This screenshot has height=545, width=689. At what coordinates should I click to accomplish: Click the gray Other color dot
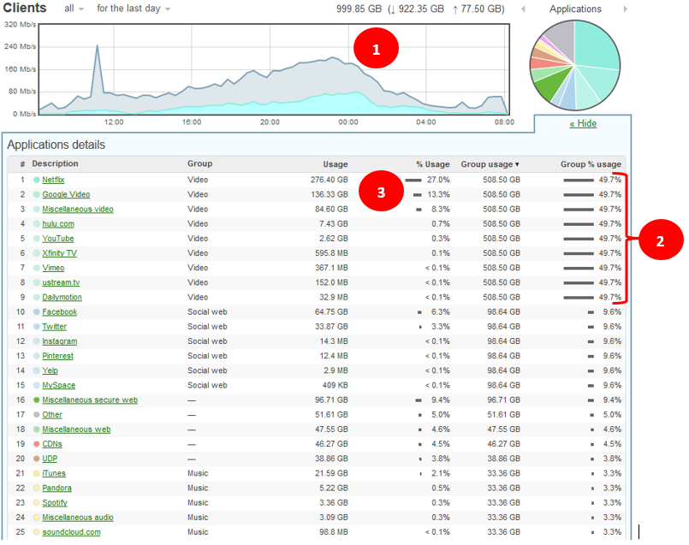pyautogui.click(x=37, y=415)
